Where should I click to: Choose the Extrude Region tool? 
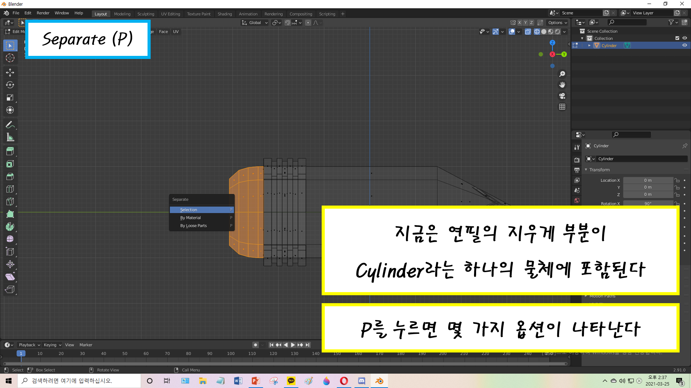tap(10, 151)
